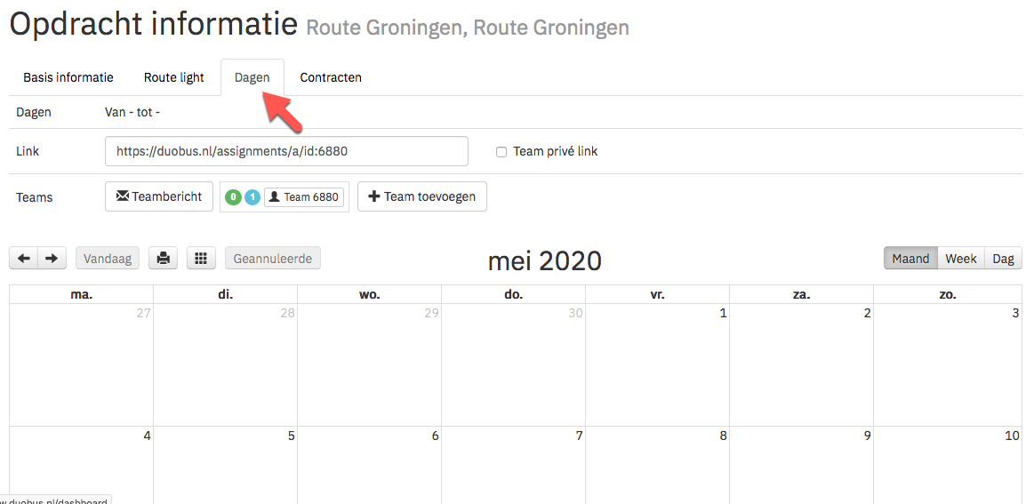Screen dimensions: 1034x504
Task: Go to next month with right arrow
Action: [x=52, y=258]
